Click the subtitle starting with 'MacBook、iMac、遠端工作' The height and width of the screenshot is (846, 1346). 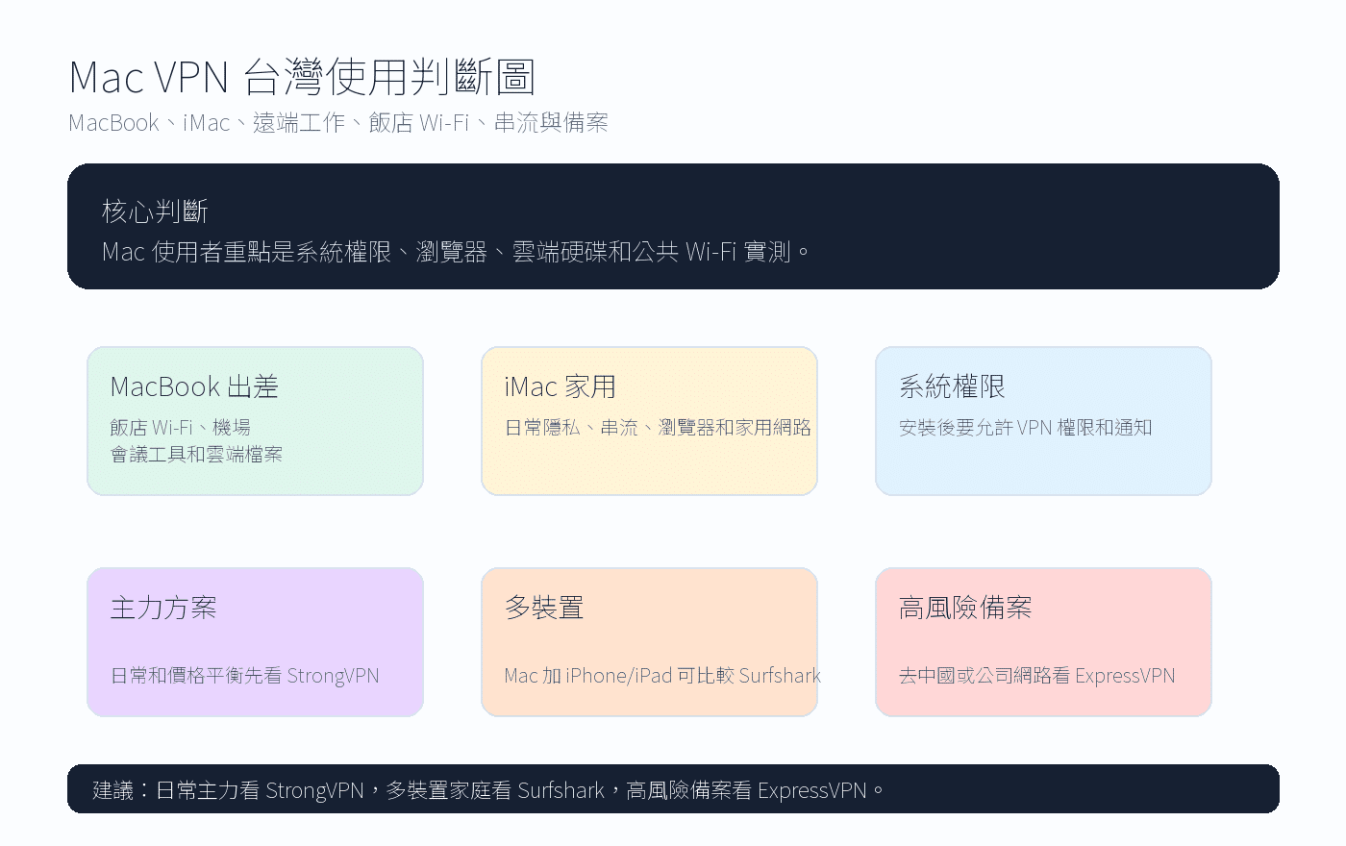[338, 123]
